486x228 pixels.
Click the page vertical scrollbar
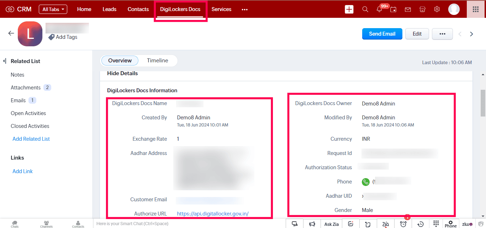pyautogui.click(x=483, y=103)
